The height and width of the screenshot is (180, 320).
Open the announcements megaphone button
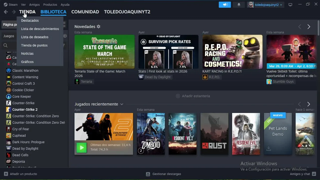[x=225, y=4]
